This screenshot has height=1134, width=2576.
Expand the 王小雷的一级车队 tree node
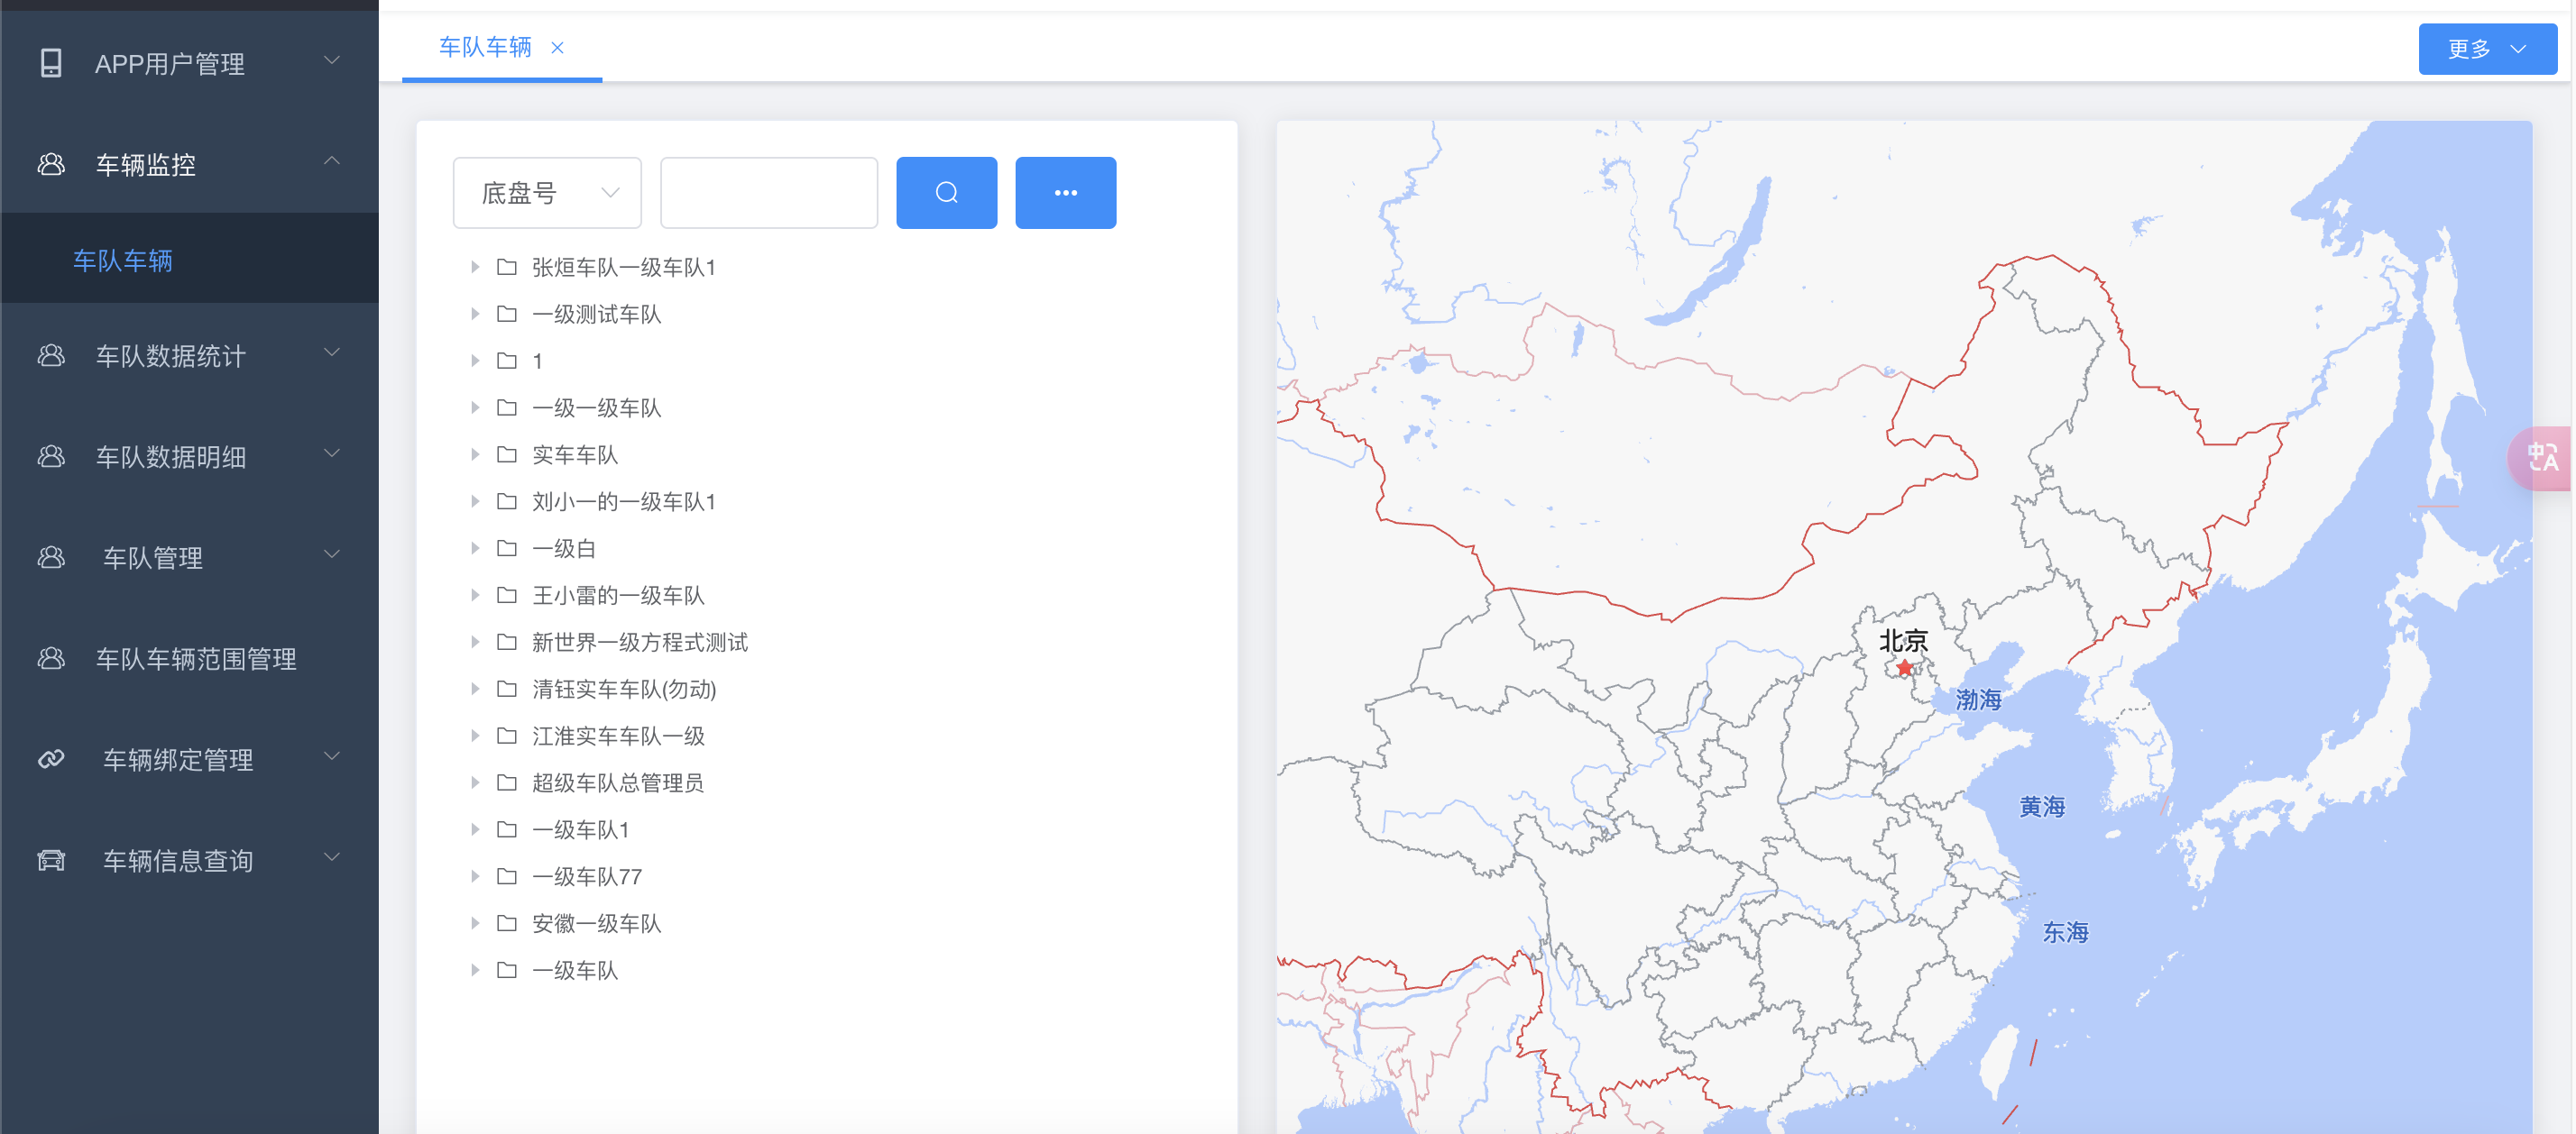[x=475, y=596]
